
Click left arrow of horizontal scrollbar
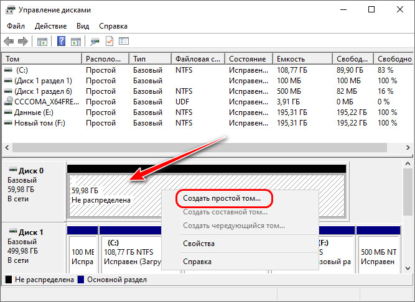click(7, 147)
